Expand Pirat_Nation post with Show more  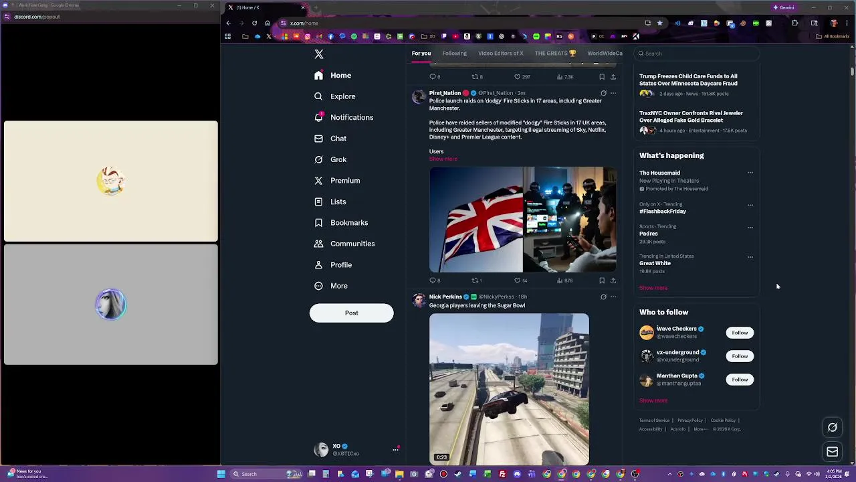(443, 159)
